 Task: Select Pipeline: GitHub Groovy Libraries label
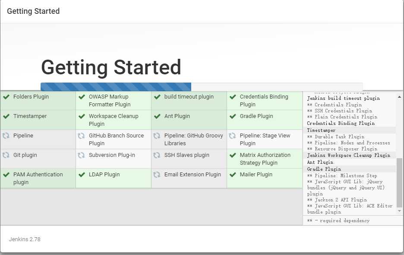point(193,140)
